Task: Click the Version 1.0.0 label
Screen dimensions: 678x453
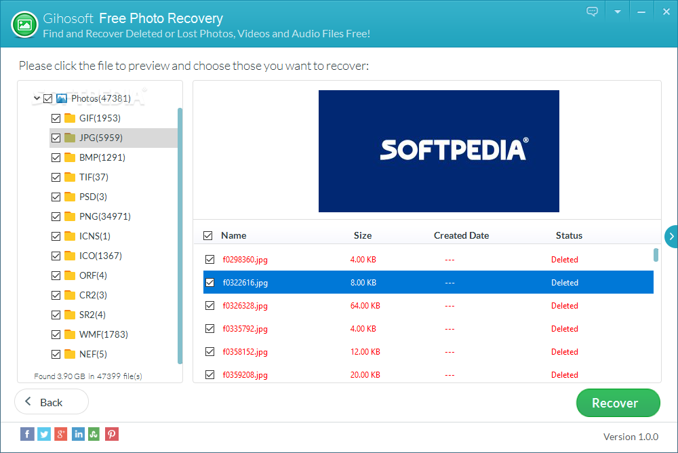Action: [631, 437]
